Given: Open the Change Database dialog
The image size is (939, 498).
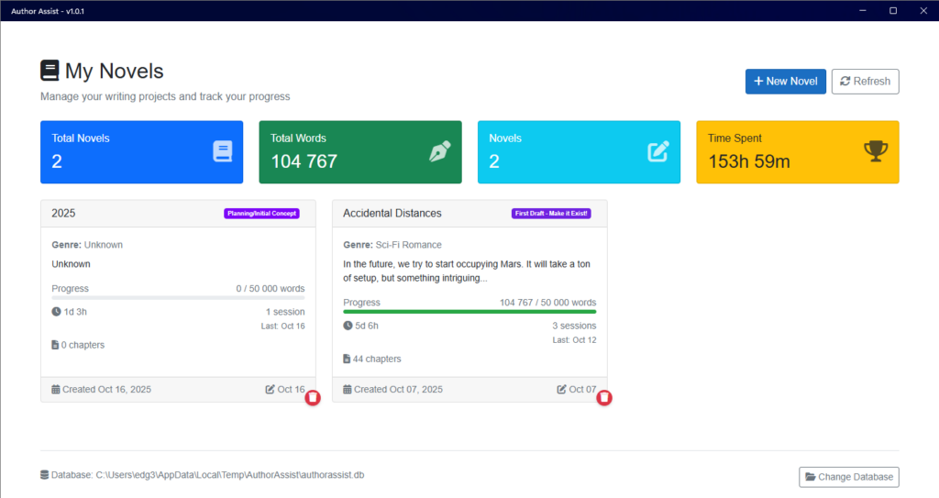Looking at the screenshot, I should click(x=849, y=477).
